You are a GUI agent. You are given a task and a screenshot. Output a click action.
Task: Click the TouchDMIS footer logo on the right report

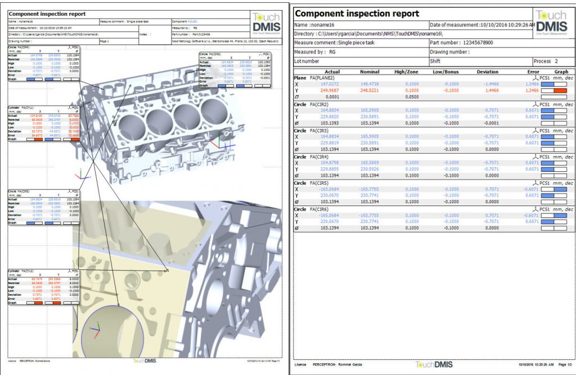(x=432, y=364)
